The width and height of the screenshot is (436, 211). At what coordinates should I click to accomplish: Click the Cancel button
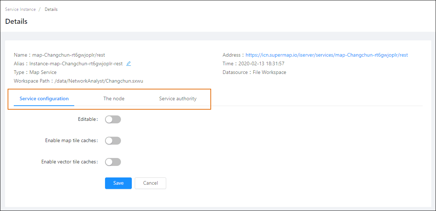coord(150,183)
